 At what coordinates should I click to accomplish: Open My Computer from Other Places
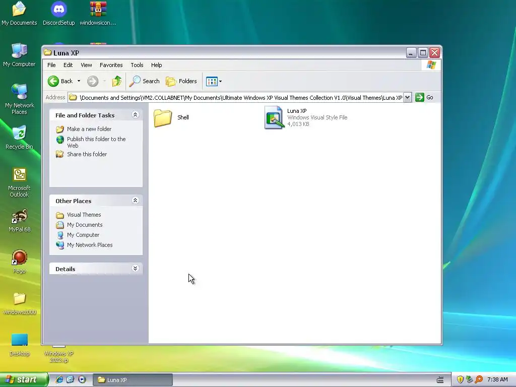pyautogui.click(x=83, y=235)
